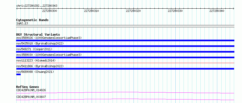Click ruler position 227280310
This screenshot has height=103, width=242.
point(92,11)
